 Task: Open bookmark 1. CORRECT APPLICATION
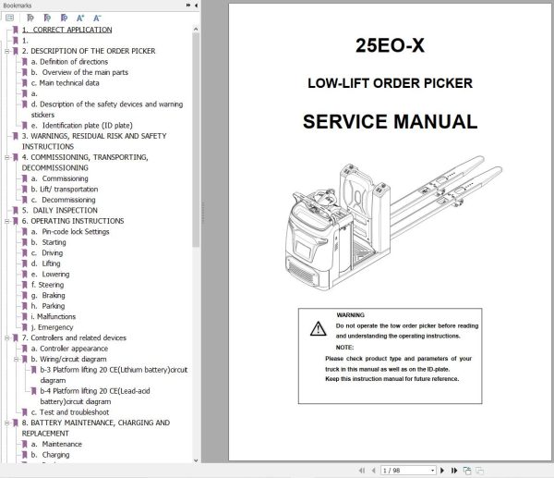pyautogui.click(x=67, y=30)
